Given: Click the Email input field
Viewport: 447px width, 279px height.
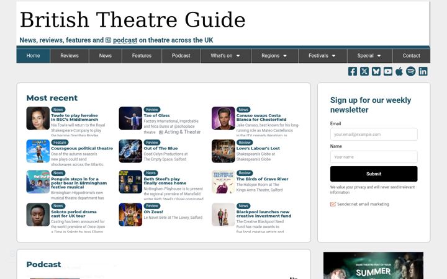Looking at the screenshot, I should 374,134.
